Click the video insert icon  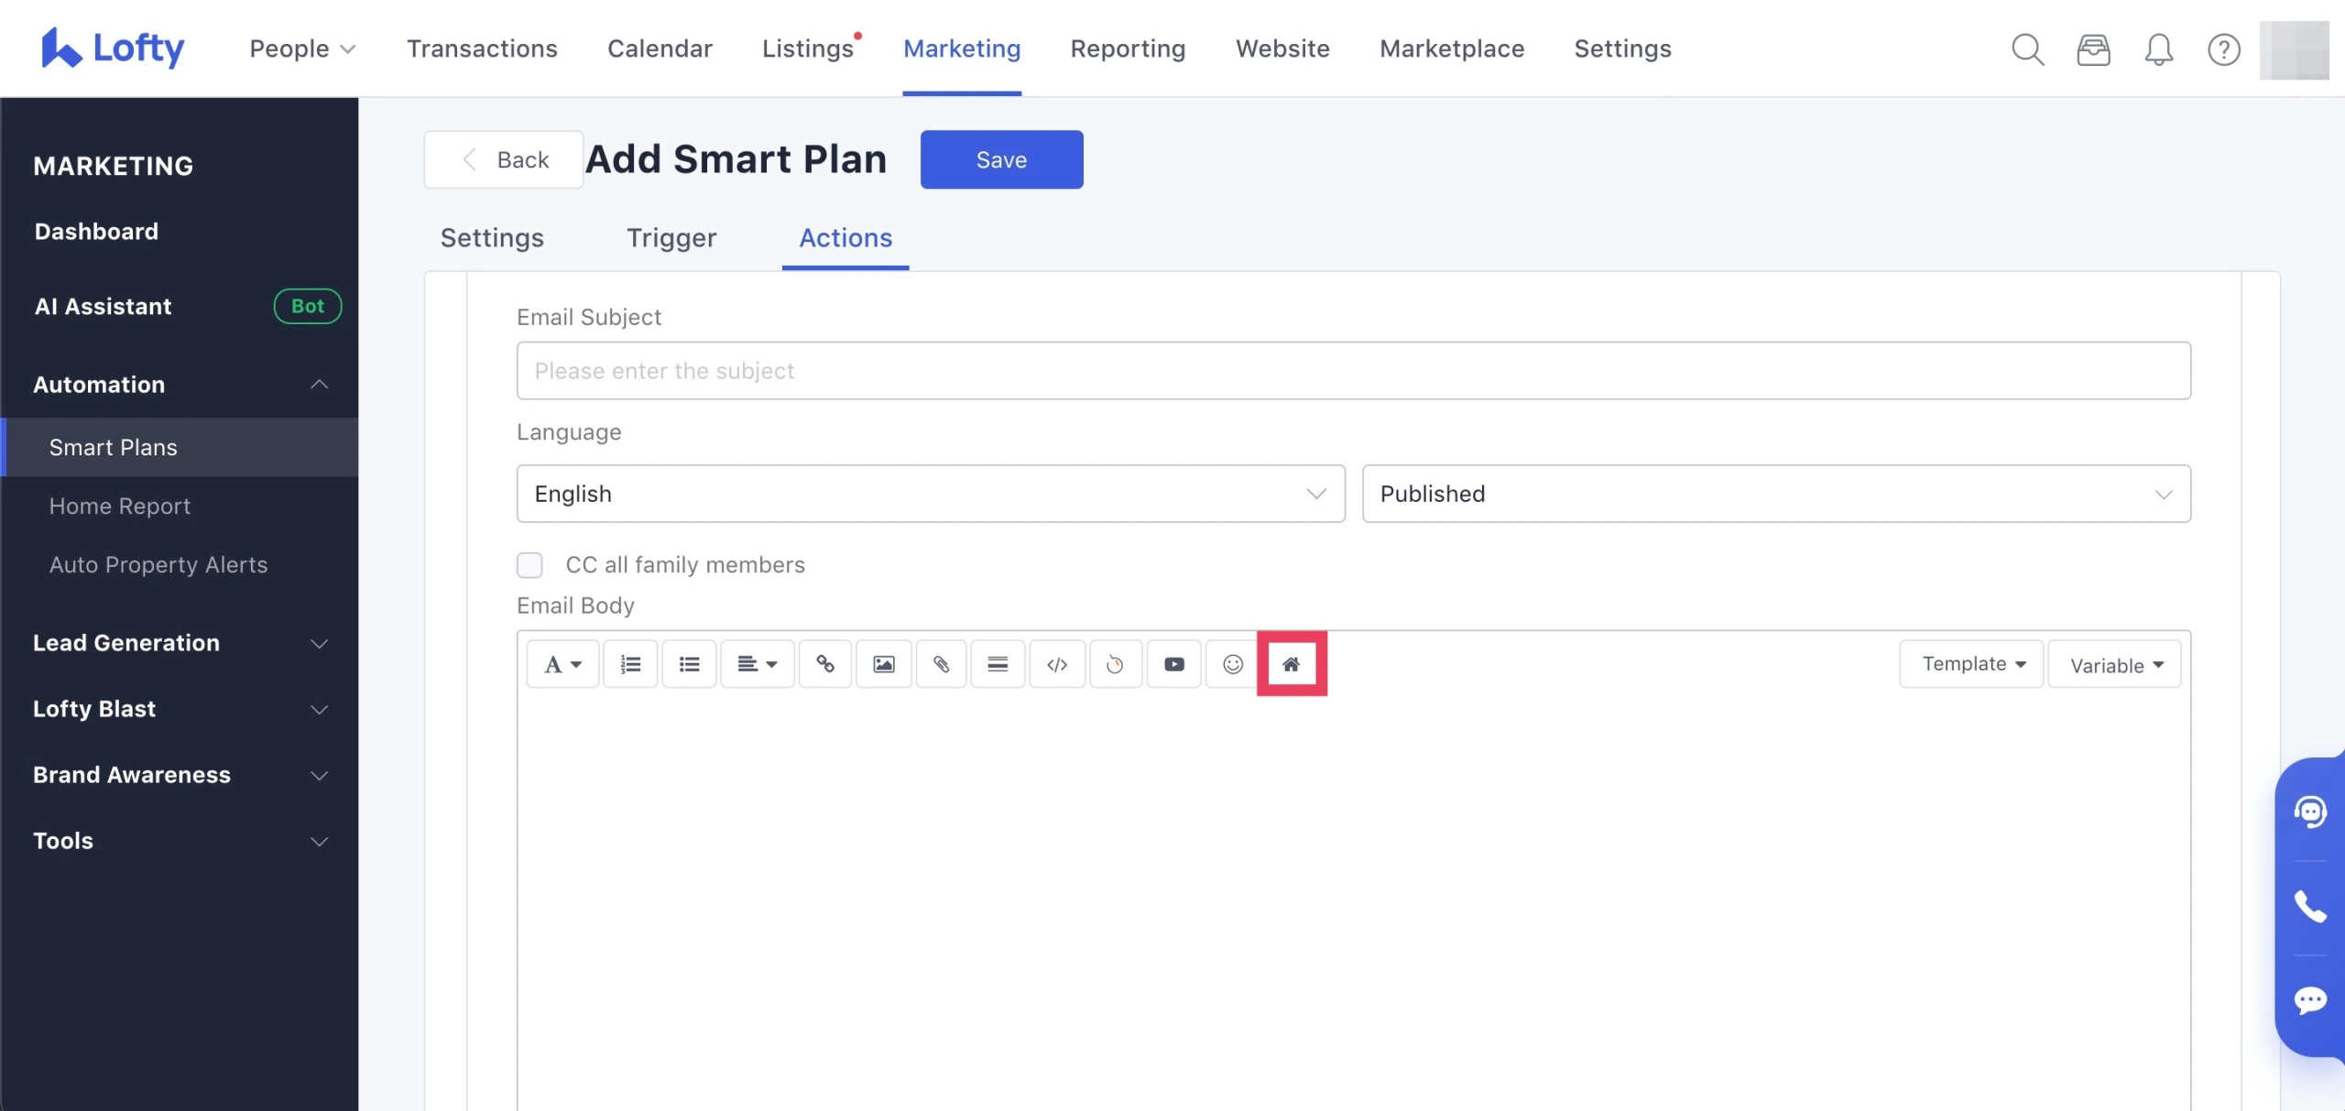1173,664
